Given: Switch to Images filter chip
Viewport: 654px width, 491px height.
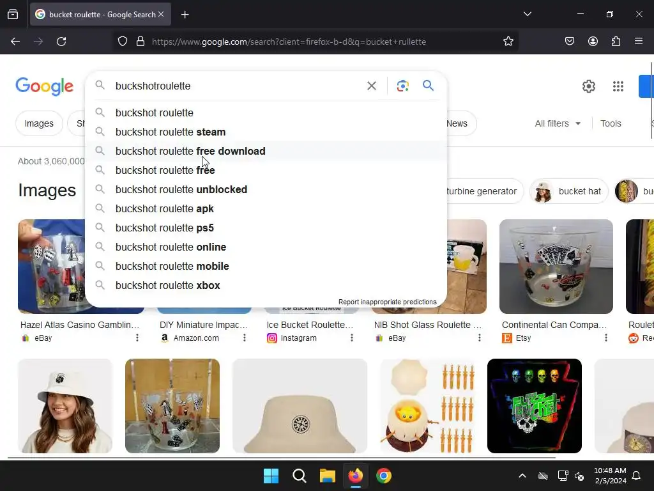Looking at the screenshot, I should click(x=39, y=123).
